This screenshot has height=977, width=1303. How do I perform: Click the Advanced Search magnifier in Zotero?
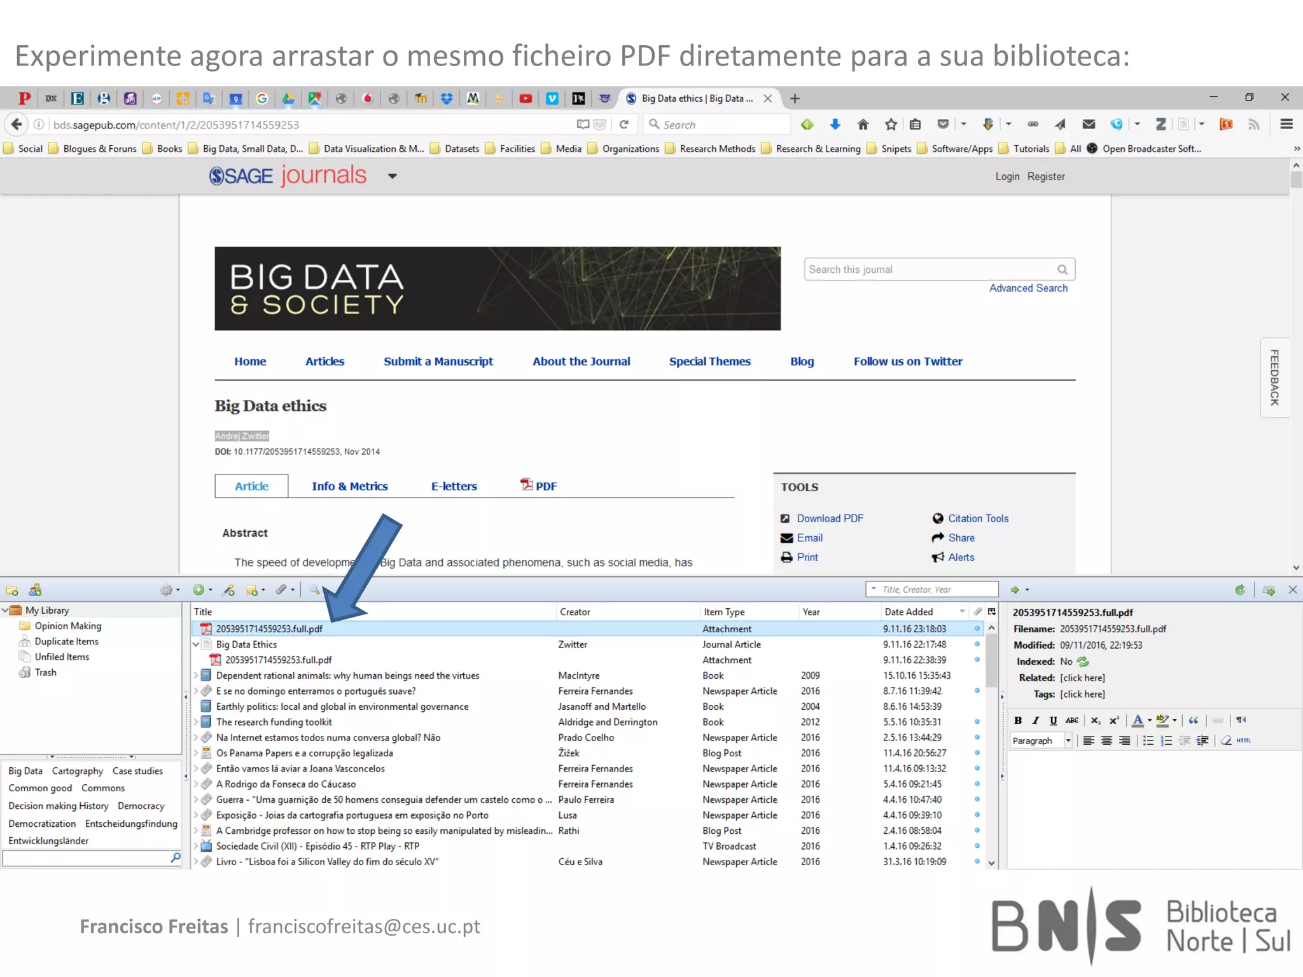pos(314,590)
